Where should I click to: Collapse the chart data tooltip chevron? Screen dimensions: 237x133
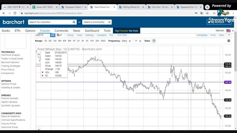click(39, 54)
